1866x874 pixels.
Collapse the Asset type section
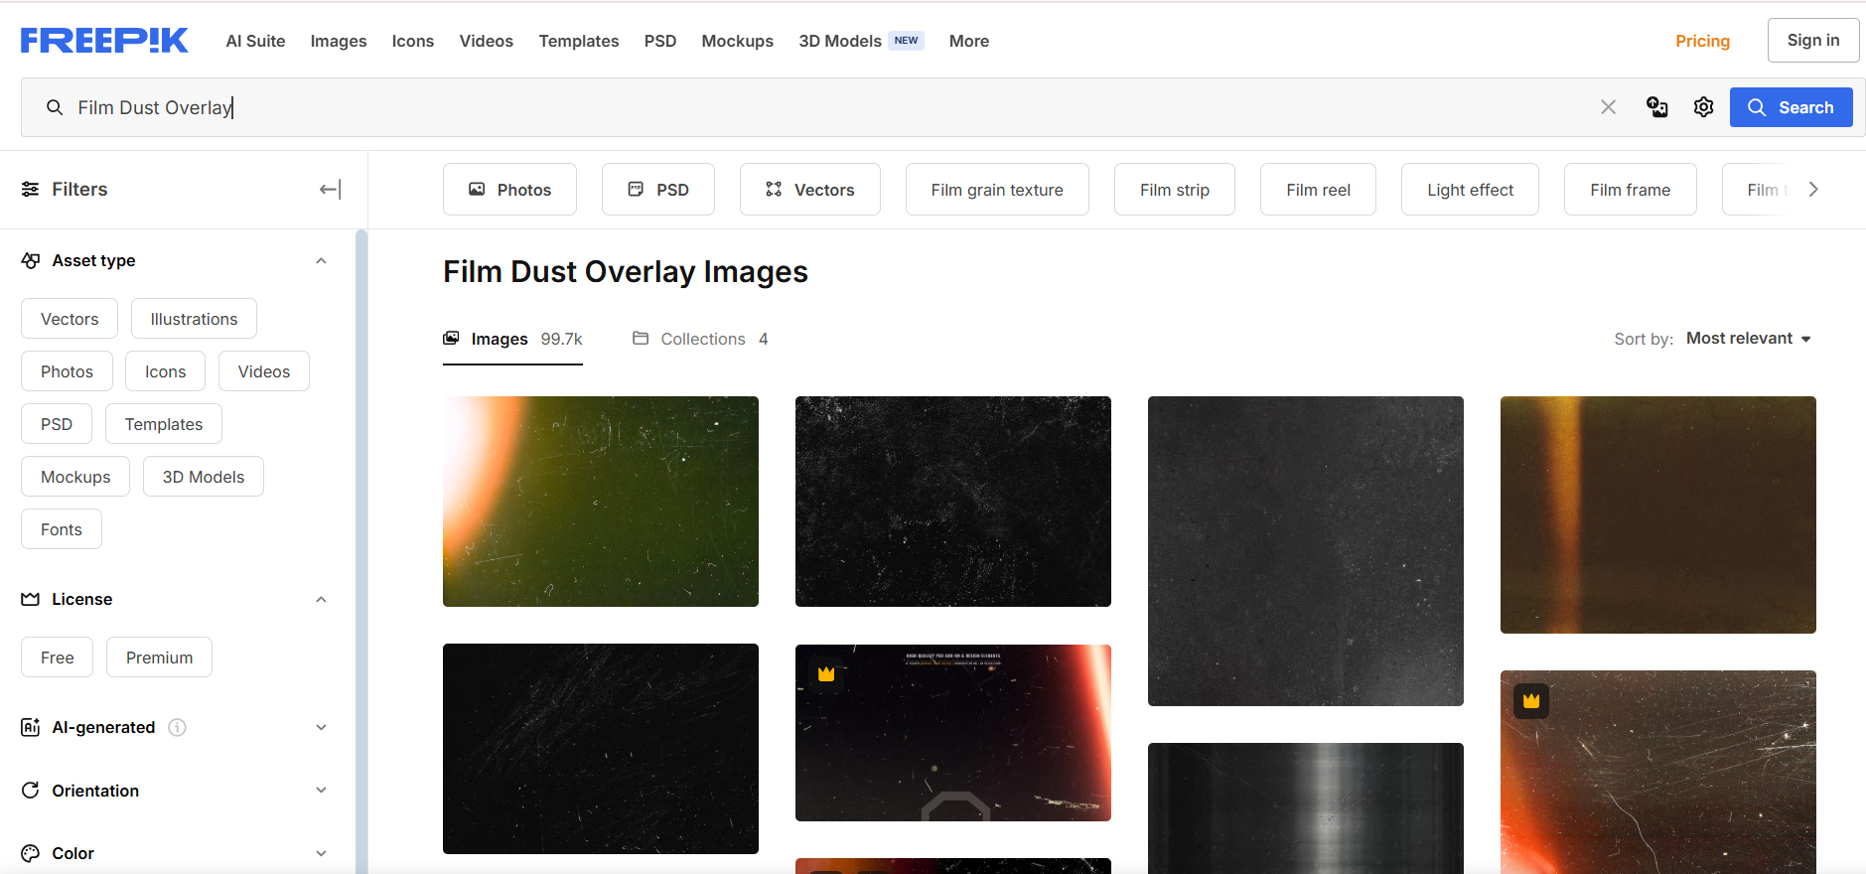click(321, 260)
